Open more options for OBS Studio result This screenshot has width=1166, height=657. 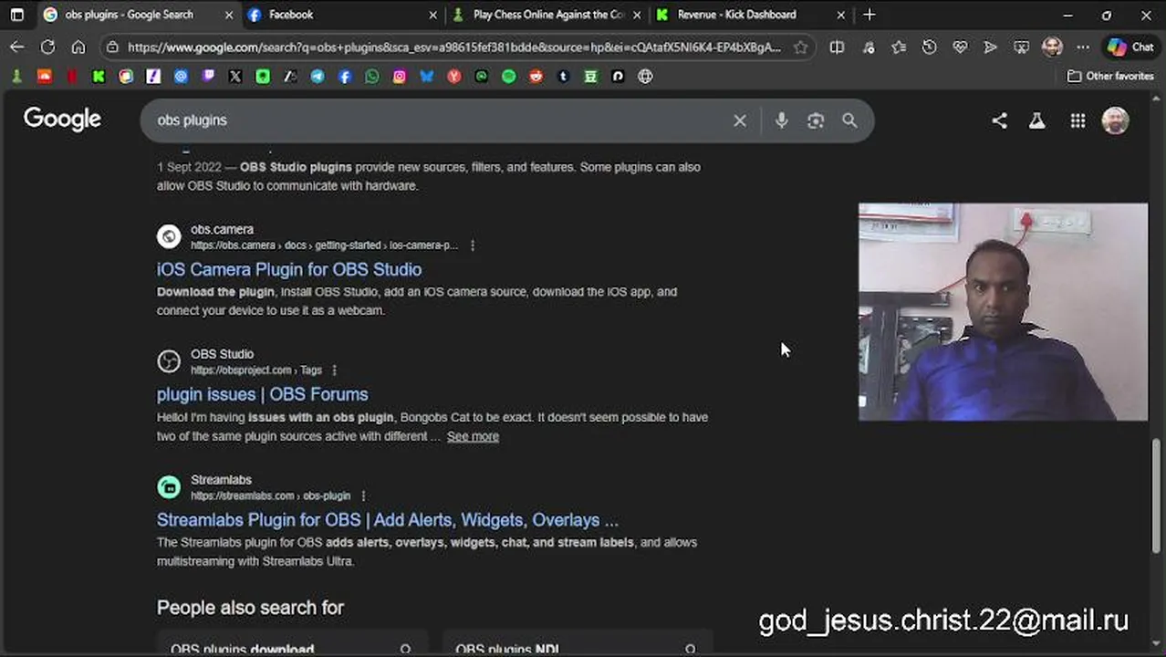pyautogui.click(x=334, y=370)
